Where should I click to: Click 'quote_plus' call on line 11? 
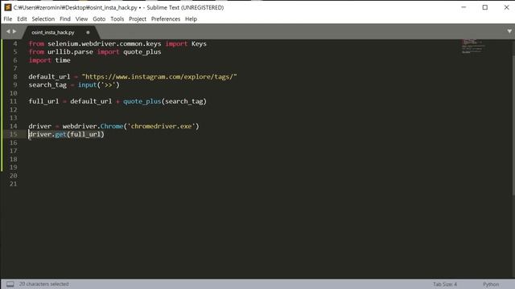(142, 101)
